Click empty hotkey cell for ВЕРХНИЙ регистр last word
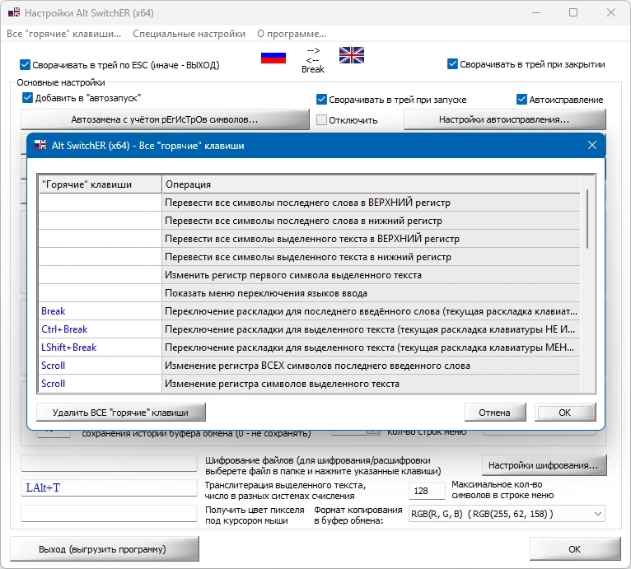This screenshot has width=631, height=569. pos(100,203)
